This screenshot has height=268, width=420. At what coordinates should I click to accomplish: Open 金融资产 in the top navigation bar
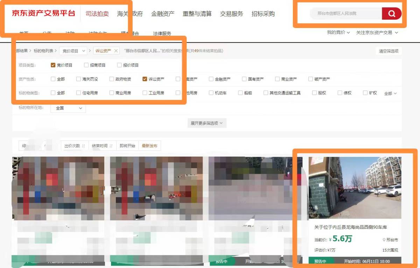[x=163, y=14]
